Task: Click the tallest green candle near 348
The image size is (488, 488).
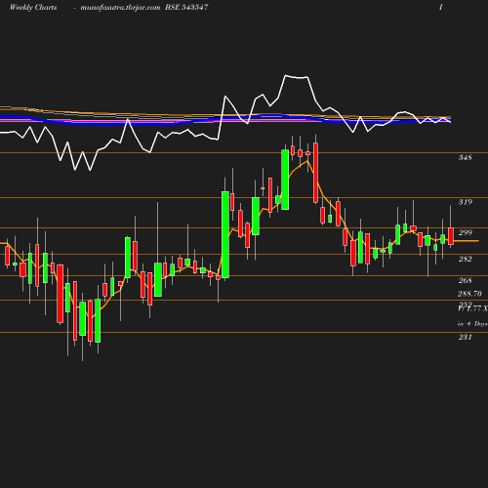Action: coord(285,180)
